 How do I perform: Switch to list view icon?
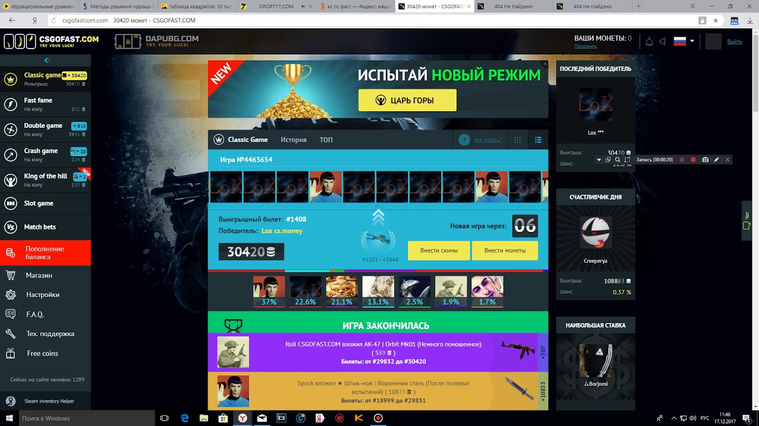538,140
